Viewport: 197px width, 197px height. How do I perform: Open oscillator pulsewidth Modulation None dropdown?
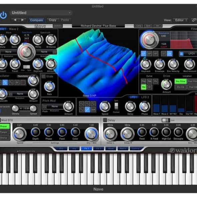18,94
